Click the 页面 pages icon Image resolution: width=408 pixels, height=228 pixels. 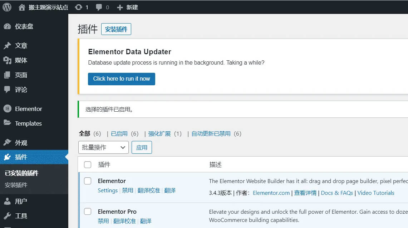7,75
